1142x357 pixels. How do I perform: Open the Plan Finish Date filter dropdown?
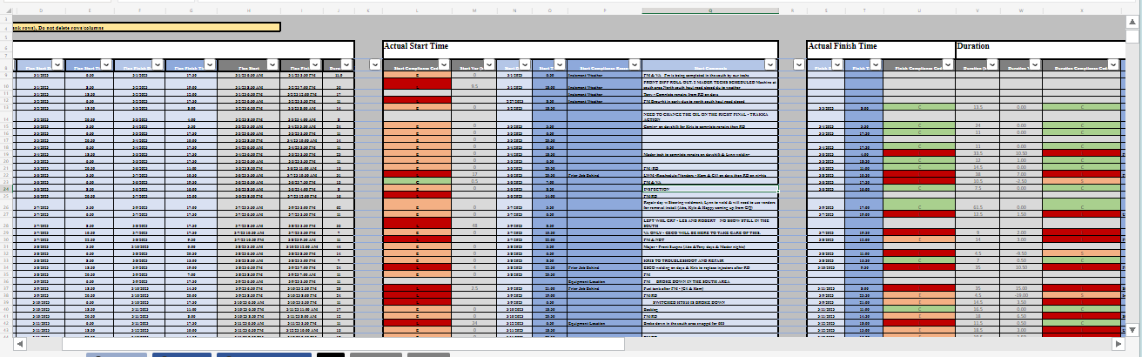tap(157, 64)
